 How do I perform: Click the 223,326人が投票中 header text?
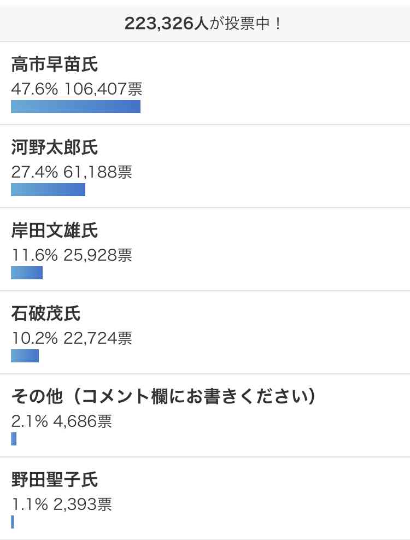click(x=203, y=24)
